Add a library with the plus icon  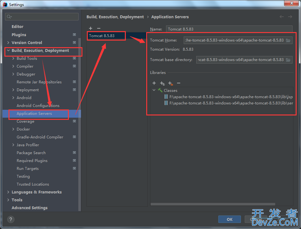click(x=154, y=83)
